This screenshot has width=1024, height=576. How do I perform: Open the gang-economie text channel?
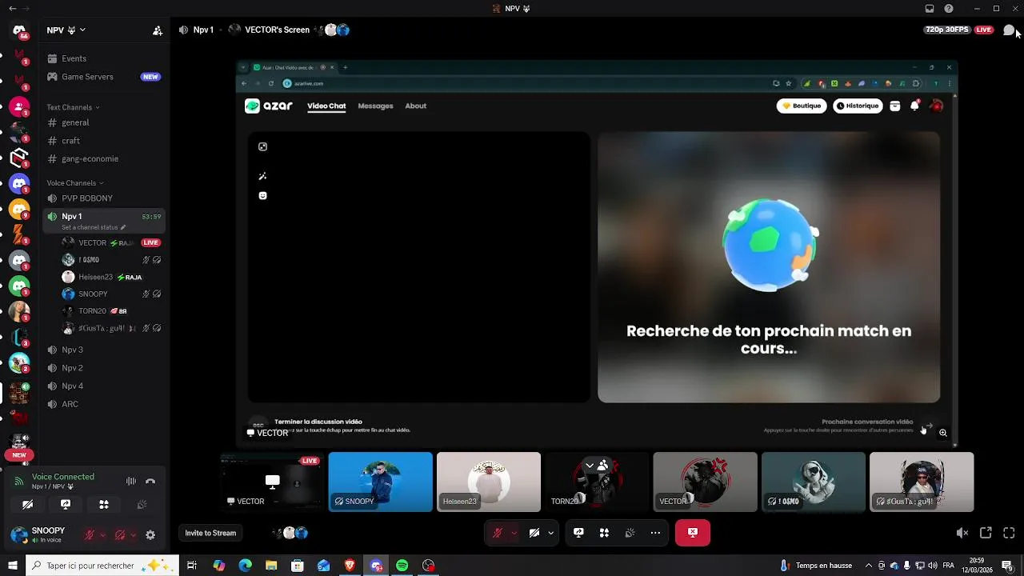pyautogui.click(x=104, y=158)
